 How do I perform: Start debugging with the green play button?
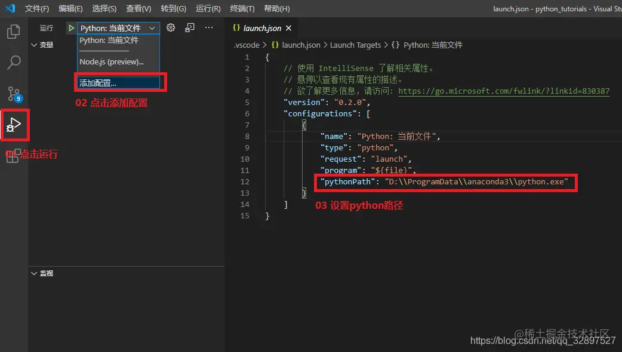(71, 28)
